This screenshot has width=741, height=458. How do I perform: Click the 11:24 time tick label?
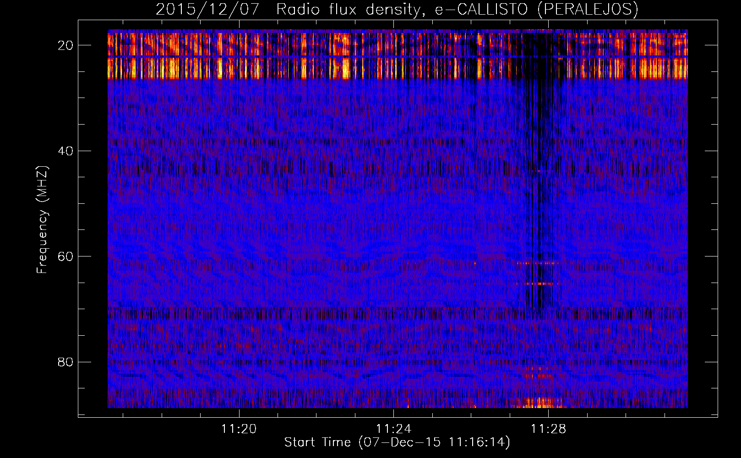393,429
